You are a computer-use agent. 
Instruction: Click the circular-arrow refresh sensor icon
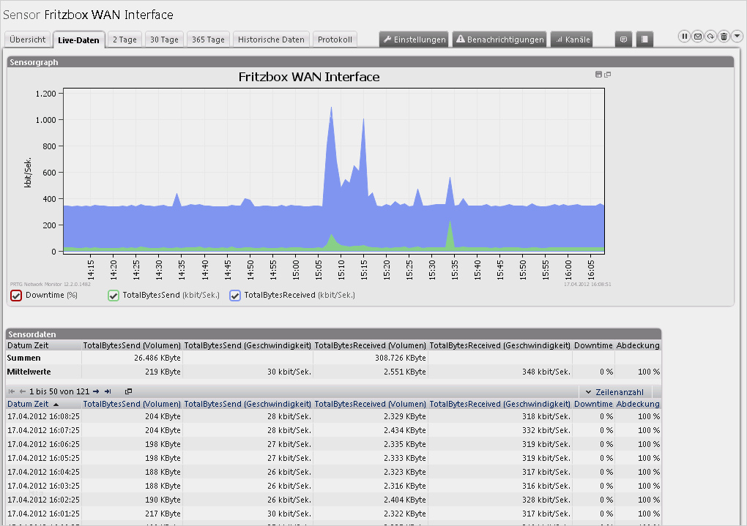click(x=710, y=36)
